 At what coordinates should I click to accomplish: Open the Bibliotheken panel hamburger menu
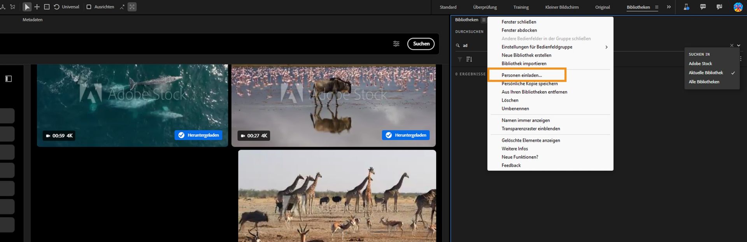pyautogui.click(x=484, y=20)
